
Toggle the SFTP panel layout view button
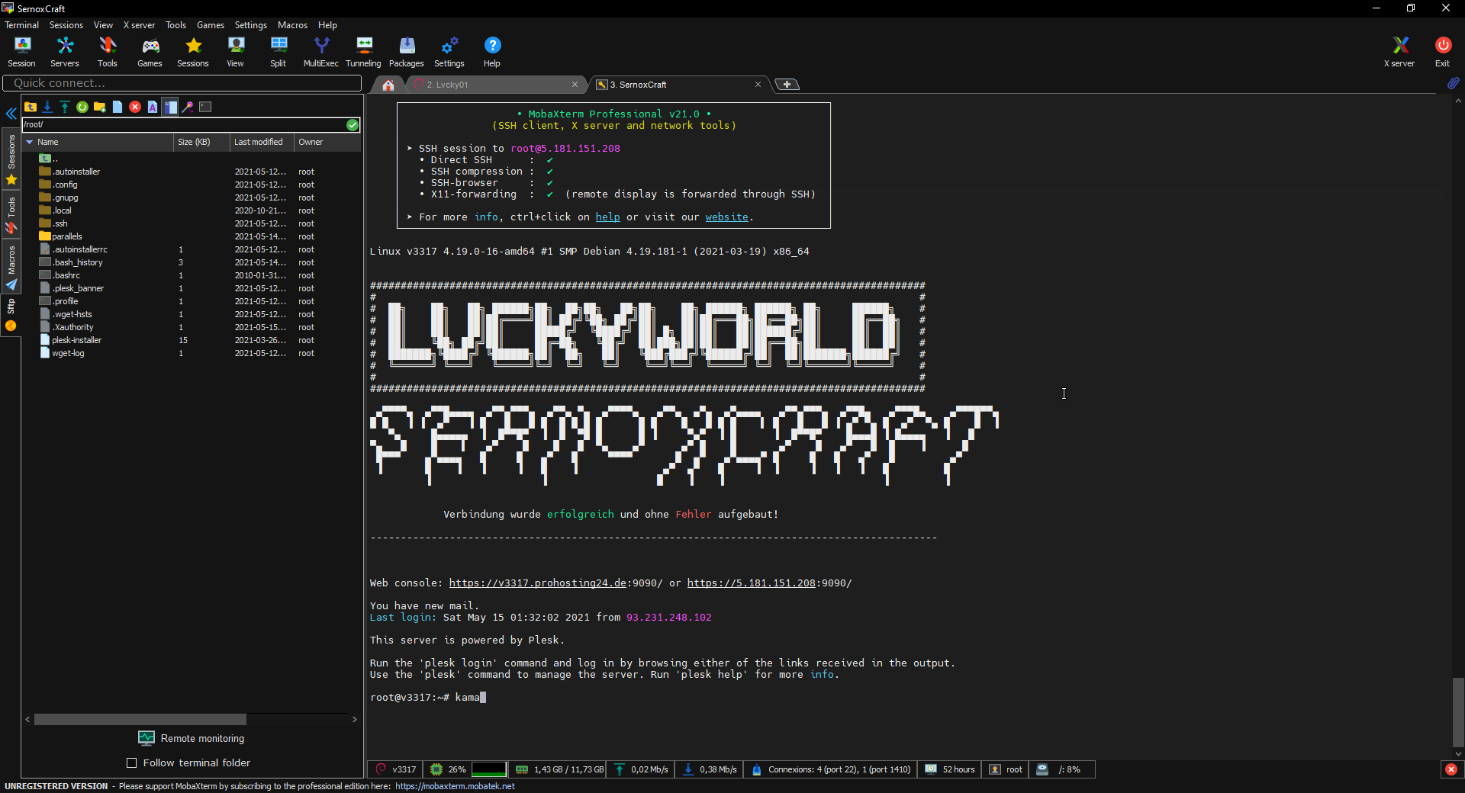tap(170, 108)
